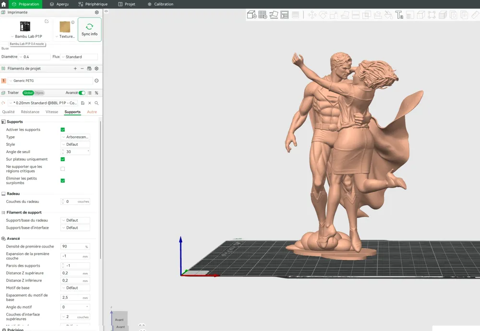Viewport: 480px width, 331px height.
Task: Click the variable layer height icon
Action: (295, 15)
